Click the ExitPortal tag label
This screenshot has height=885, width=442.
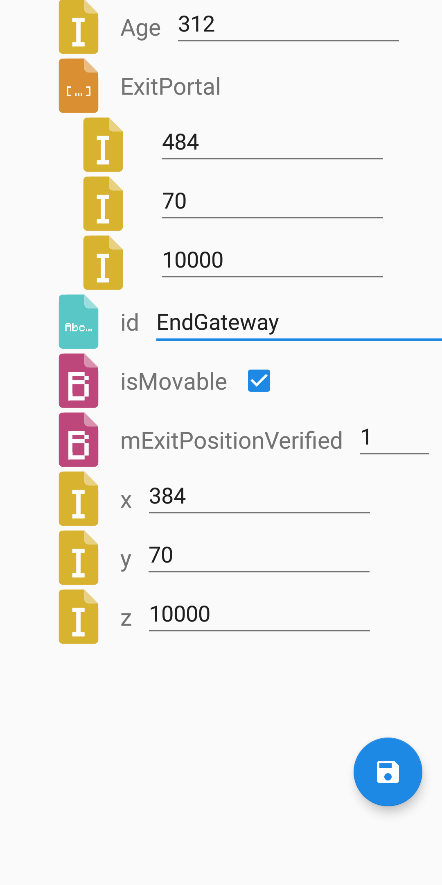(171, 87)
